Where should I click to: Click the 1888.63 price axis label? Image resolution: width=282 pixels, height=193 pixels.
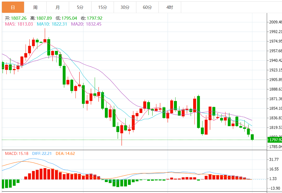276,89
